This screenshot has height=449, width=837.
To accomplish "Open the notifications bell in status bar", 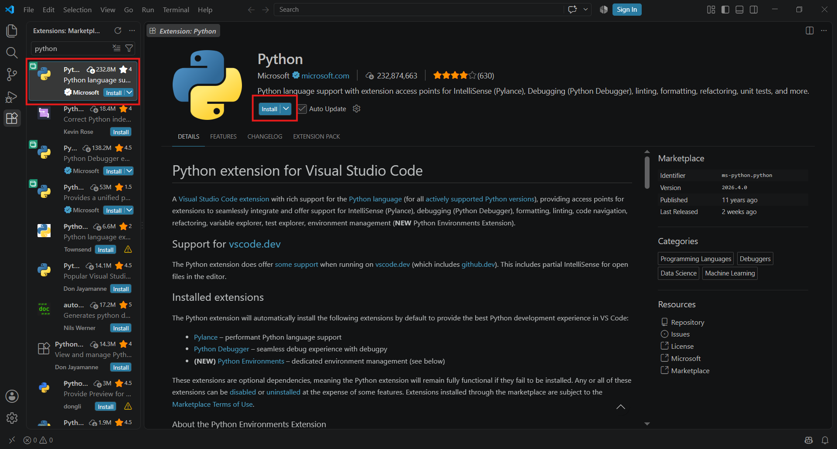I will (825, 440).
